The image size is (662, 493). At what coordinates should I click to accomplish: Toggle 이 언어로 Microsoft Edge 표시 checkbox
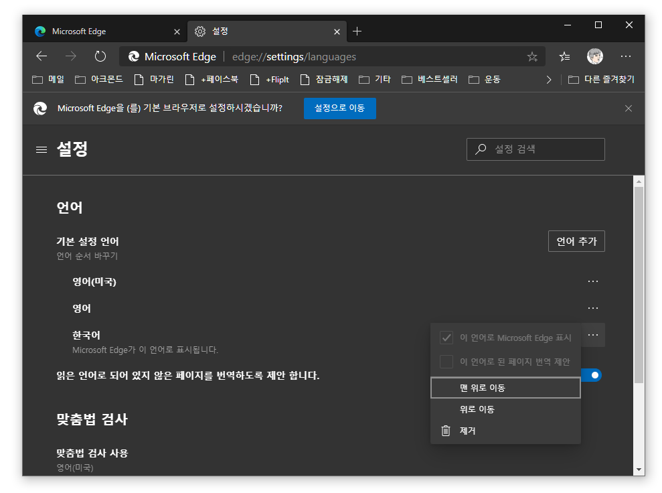446,338
